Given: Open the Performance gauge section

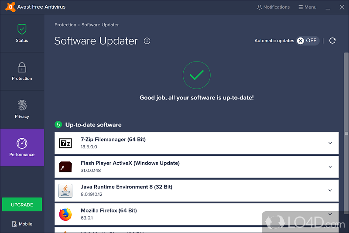Looking at the screenshot, I should pos(22,147).
